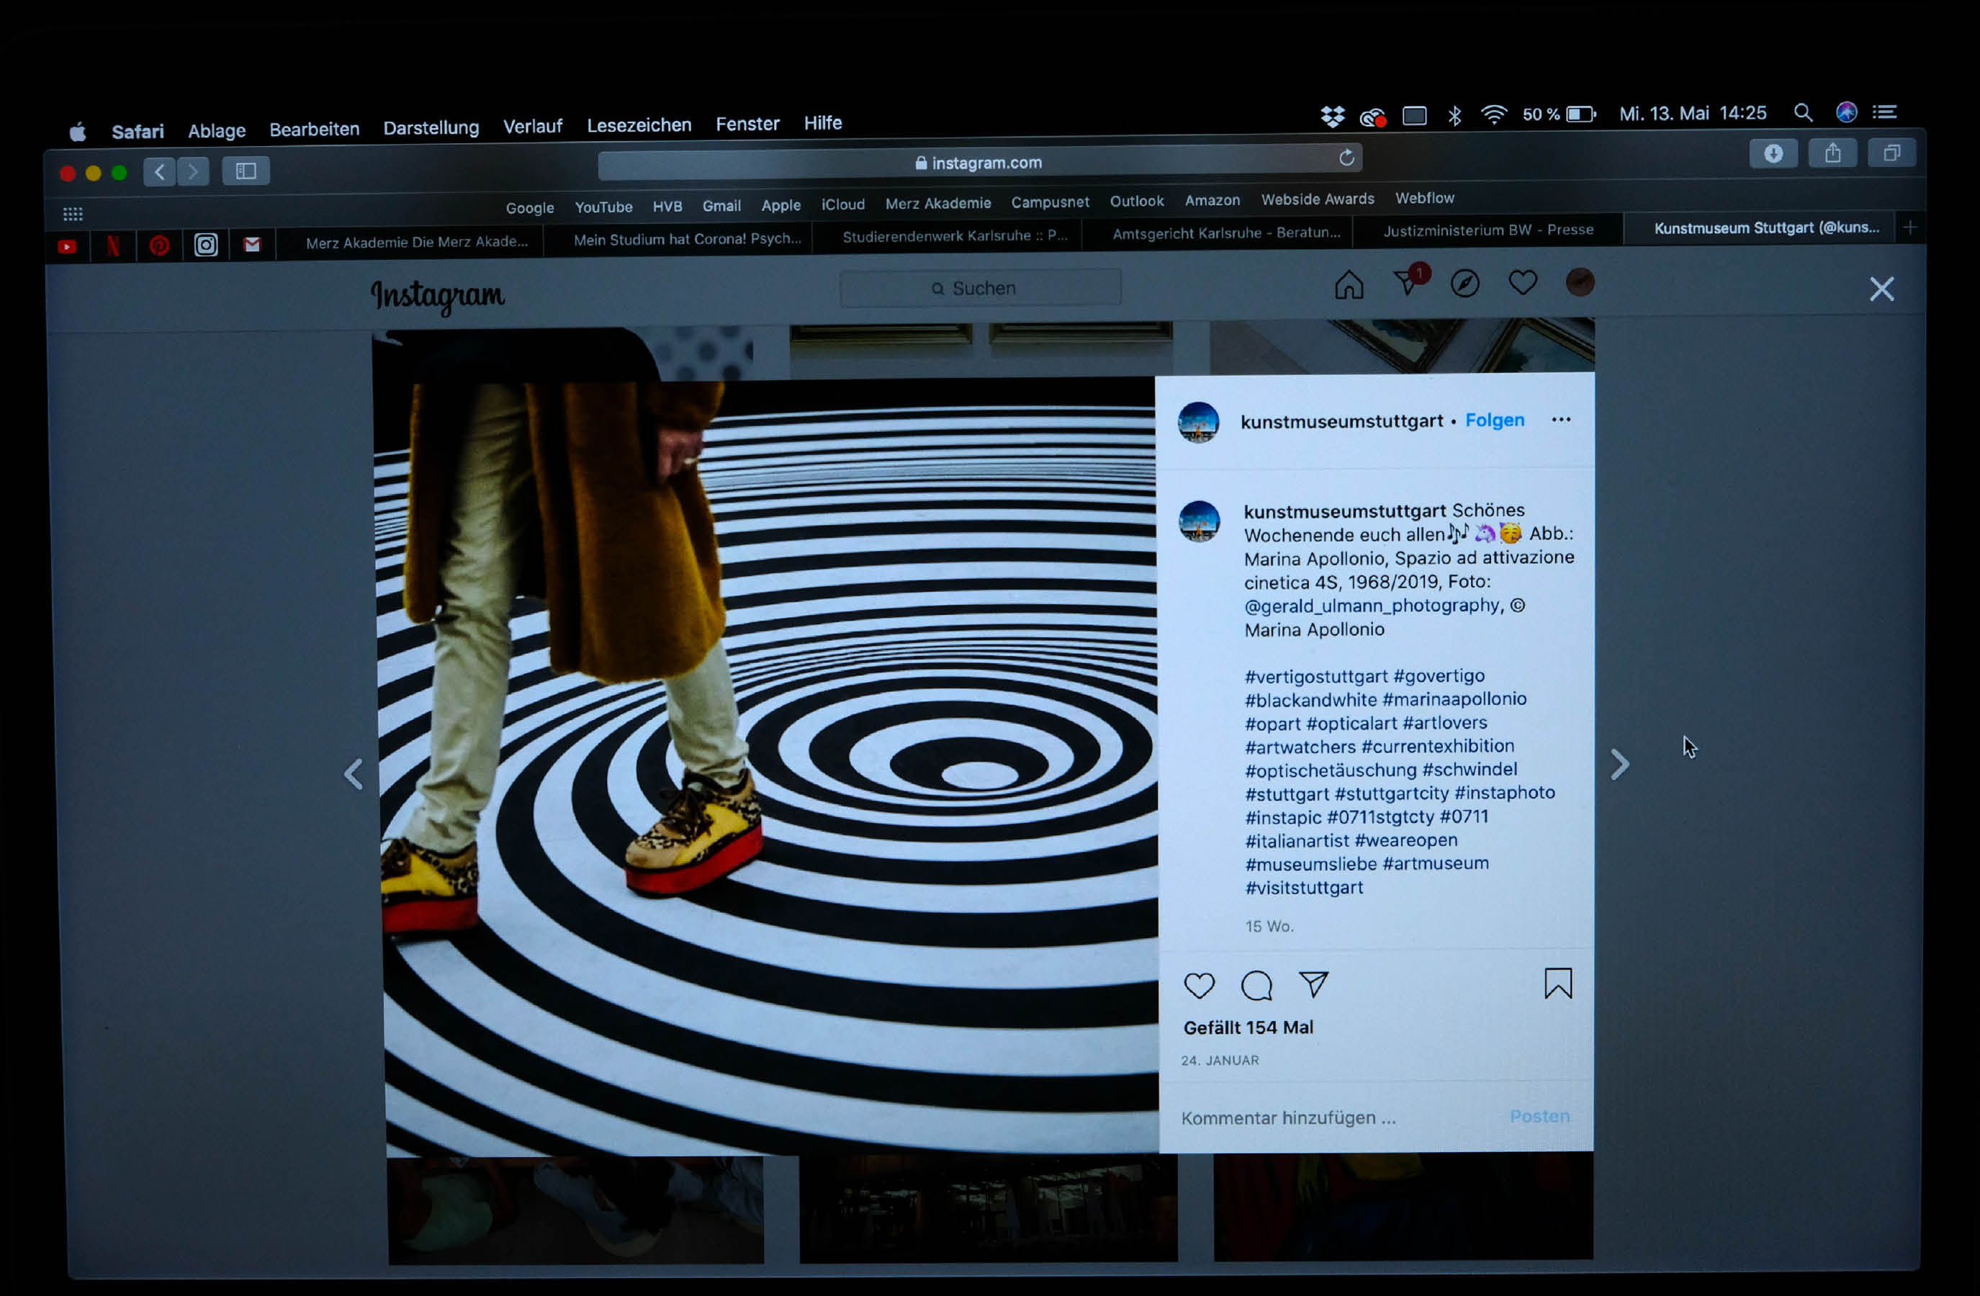Open the pinned Instagram tab

click(205, 245)
